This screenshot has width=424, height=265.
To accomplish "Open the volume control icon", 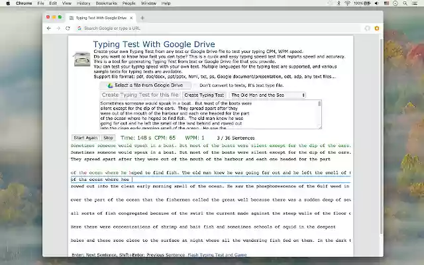I will point(377,3).
